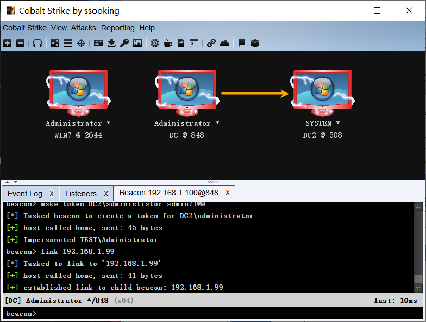Click 'Impersonated TEST\Administrator' output line
This screenshot has height=322, width=426.
82,239
